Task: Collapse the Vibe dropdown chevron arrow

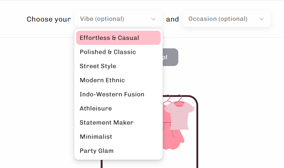Action: pyautogui.click(x=153, y=19)
